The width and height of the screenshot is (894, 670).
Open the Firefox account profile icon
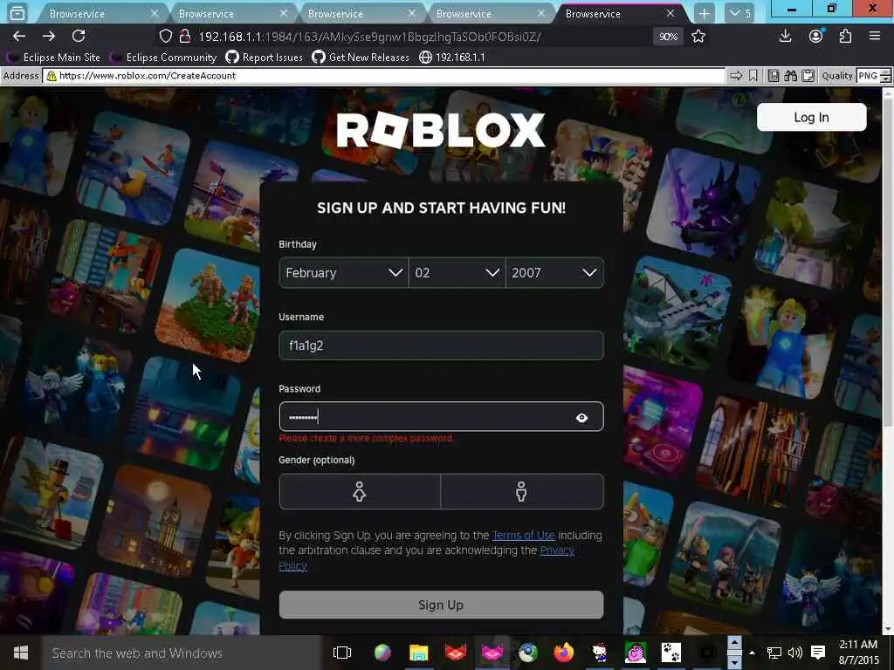(x=815, y=37)
